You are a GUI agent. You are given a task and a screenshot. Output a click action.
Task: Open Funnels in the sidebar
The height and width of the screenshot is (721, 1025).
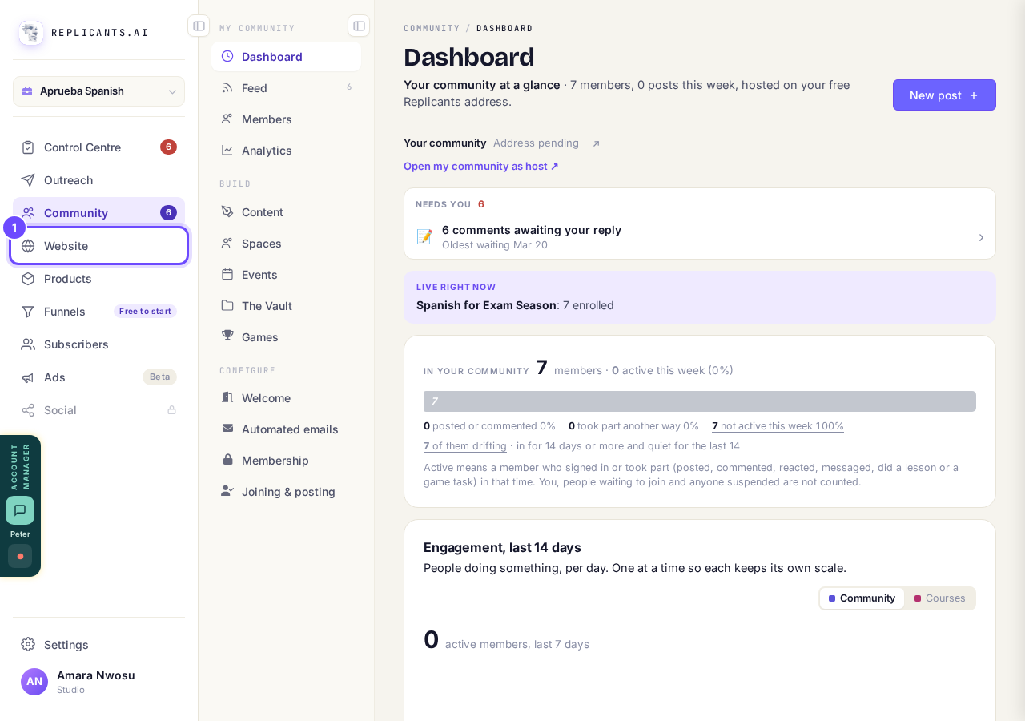click(x=98, y=312)
